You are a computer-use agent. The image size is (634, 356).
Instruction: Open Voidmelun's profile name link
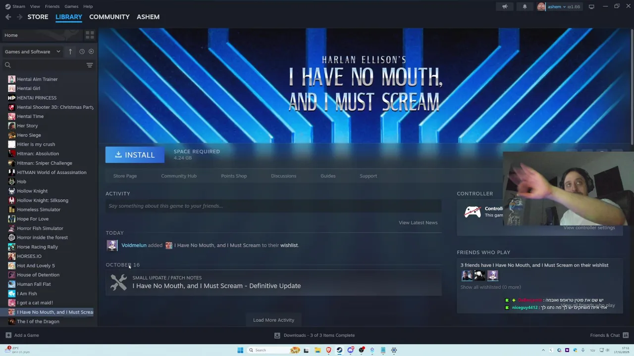coord(134,245)
